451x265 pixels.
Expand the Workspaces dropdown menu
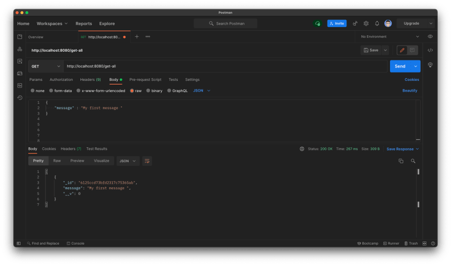[52, 24]
